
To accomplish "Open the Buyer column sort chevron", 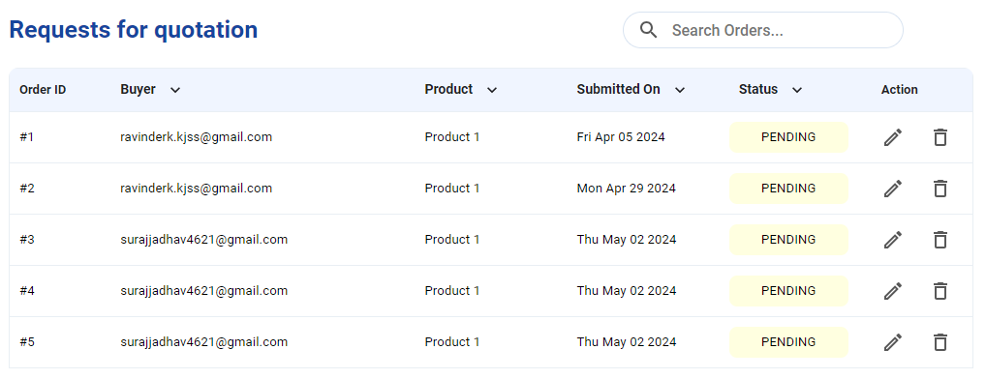I will click(x=175, y=90).
